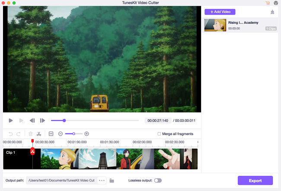
Task: Clear the video list with broom icon
Action: [272, 12]
